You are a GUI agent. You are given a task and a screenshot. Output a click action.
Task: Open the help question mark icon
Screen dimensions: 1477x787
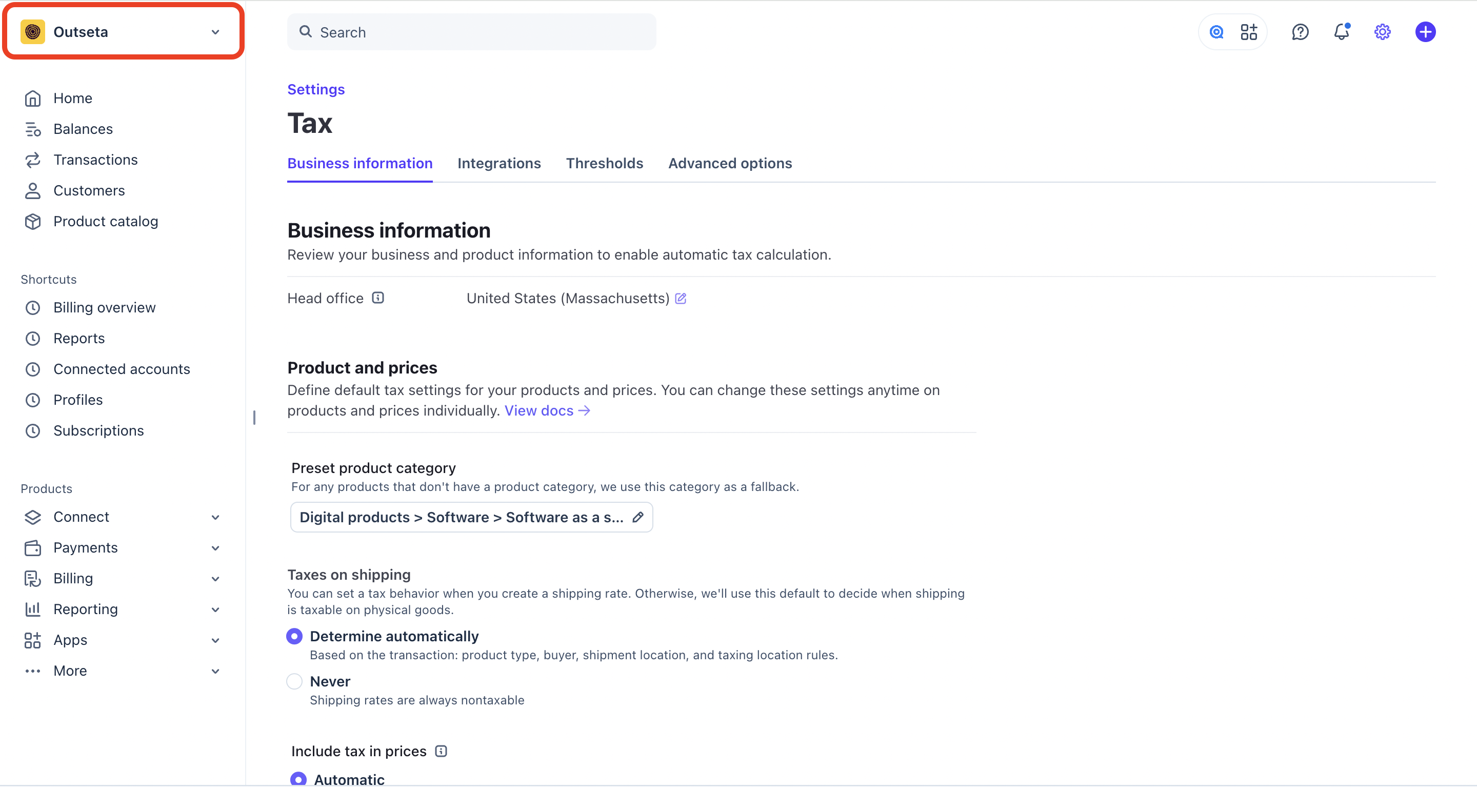[x=1300, y=31]
